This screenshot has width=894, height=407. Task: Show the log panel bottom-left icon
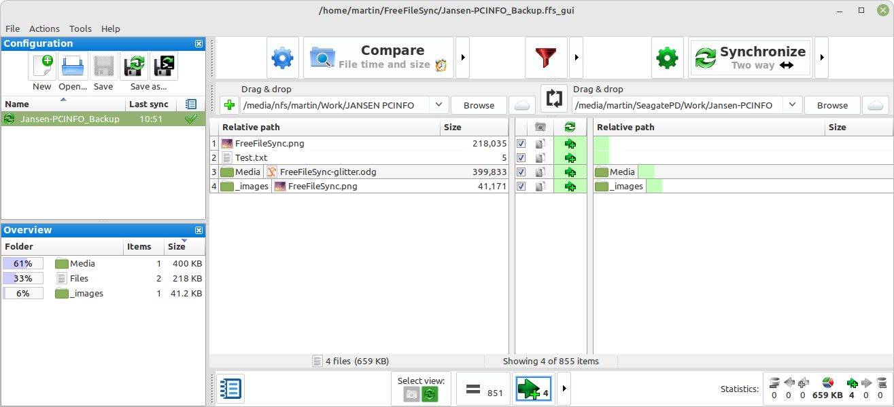(230, 389)
